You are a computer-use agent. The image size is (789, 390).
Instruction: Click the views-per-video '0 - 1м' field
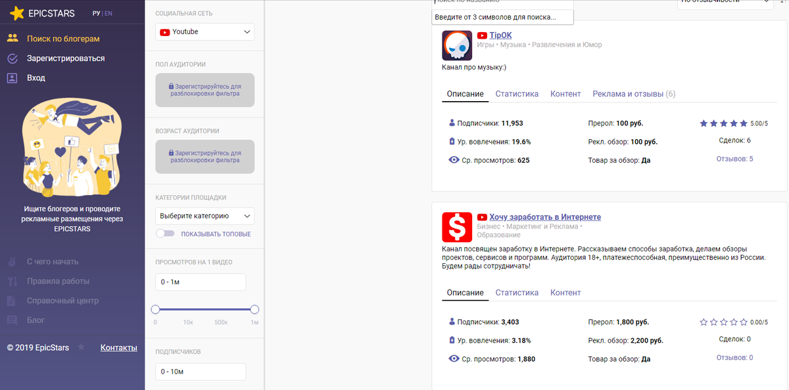click(201, 282)
